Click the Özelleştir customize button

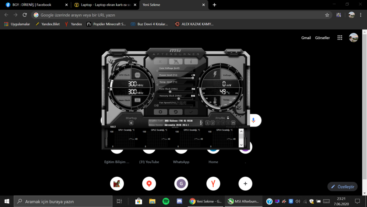[343, 187]
